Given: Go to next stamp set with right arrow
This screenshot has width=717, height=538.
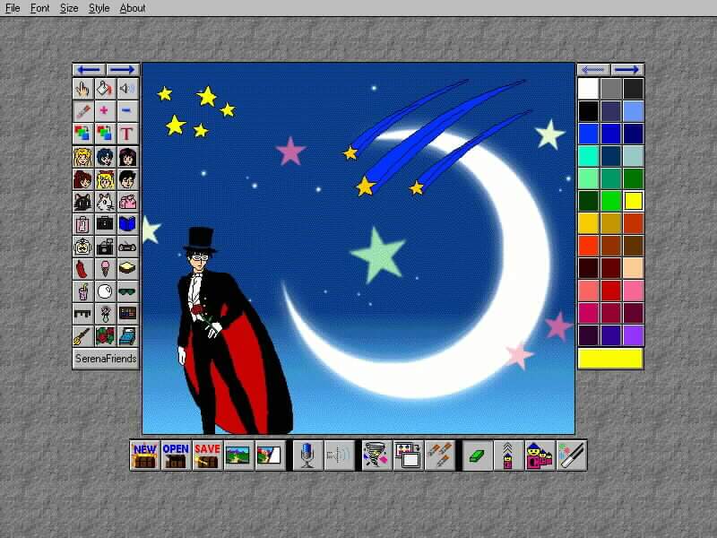Looking at the screenshot, I should point(123,70).
